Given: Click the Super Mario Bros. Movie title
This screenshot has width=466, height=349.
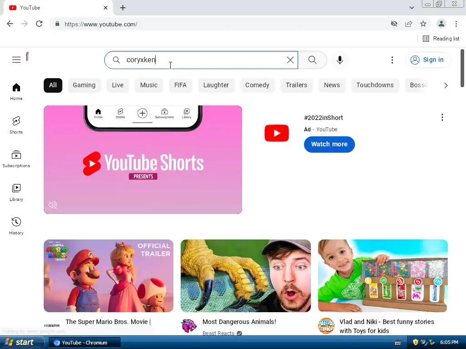Looking at the screenshot, I should [108, 322].
